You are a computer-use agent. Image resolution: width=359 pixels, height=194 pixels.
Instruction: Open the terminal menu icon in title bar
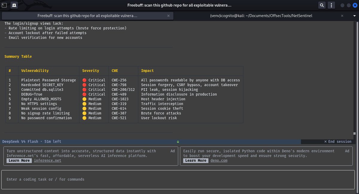(4, 5)
